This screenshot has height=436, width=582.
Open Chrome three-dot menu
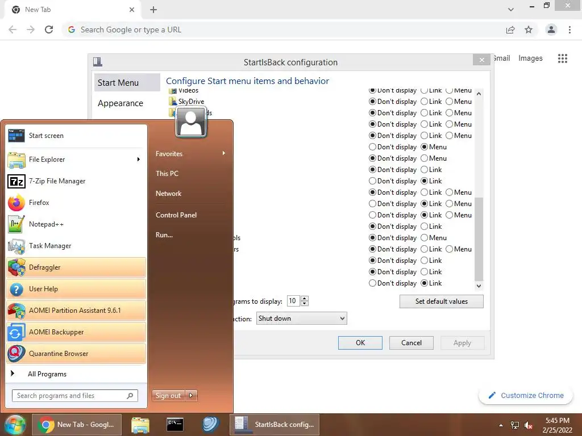(x=569, y=30)
